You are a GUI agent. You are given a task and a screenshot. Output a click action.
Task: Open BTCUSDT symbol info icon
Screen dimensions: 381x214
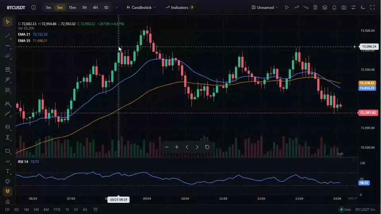coord(33,8)
